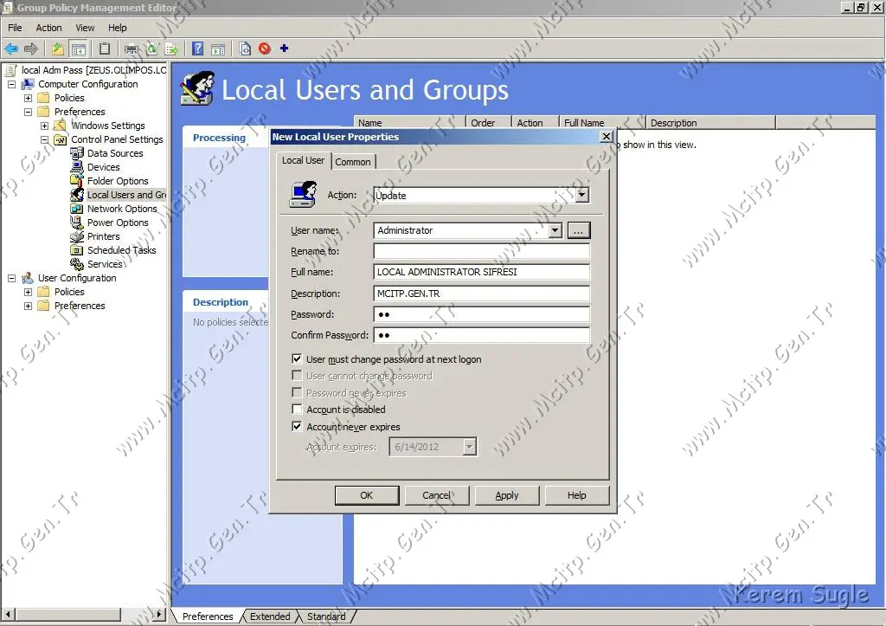886x626 pixels.
Task: Toggle 'User cannot change password' checkbox
Action: coord(297,376)
